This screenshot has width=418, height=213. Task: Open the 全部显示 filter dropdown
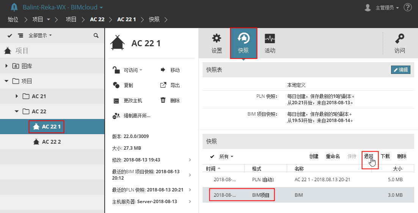pyautogui.click(x=40, y=35)
